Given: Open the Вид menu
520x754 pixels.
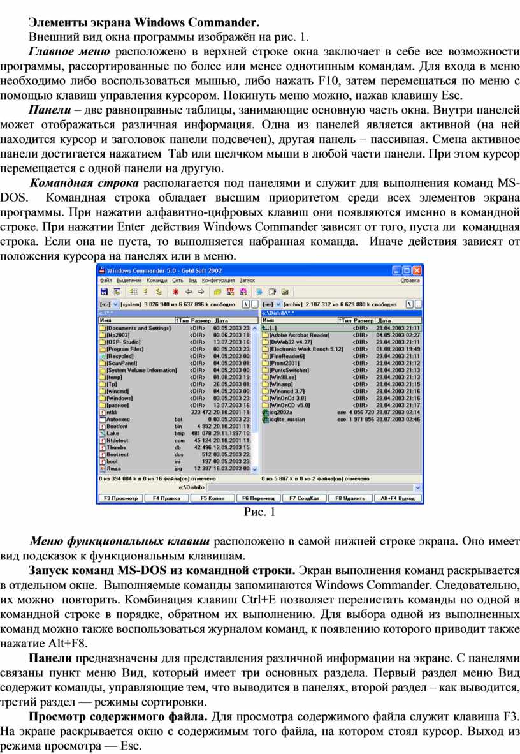Looking at the screenshot, I should tap(192, 280).
